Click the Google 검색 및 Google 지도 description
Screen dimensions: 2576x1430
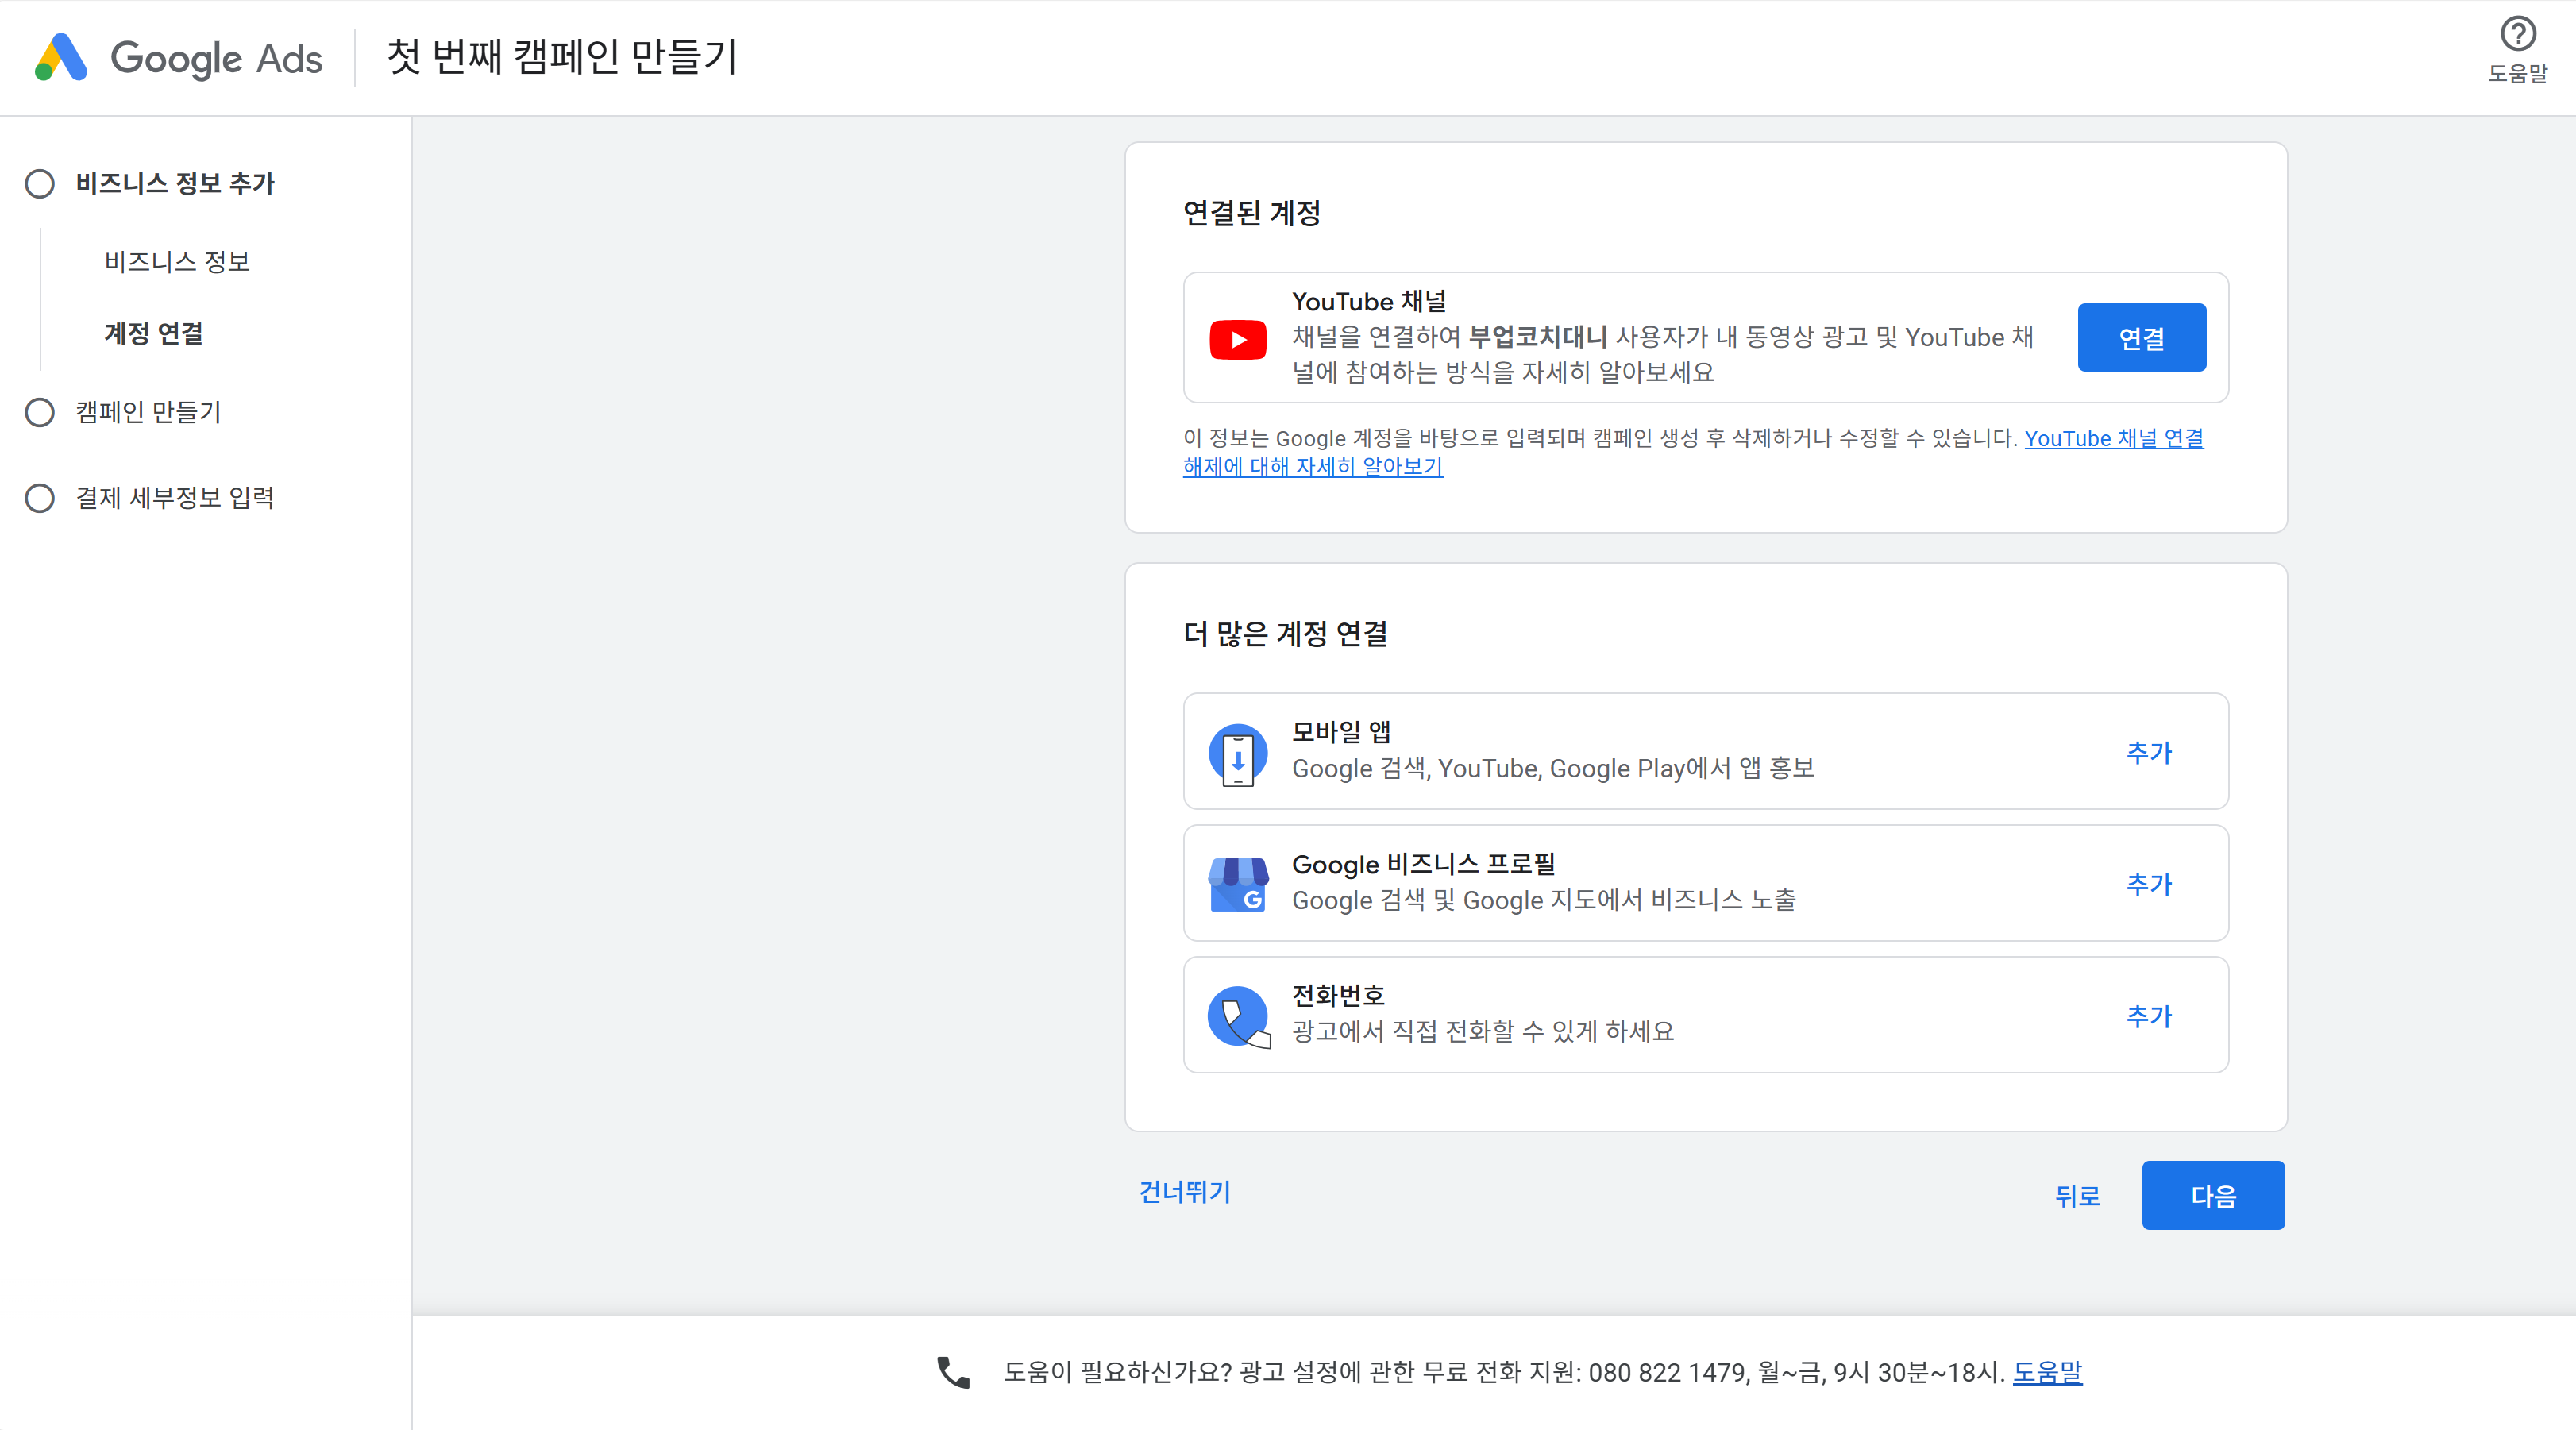click(1544, 900)
